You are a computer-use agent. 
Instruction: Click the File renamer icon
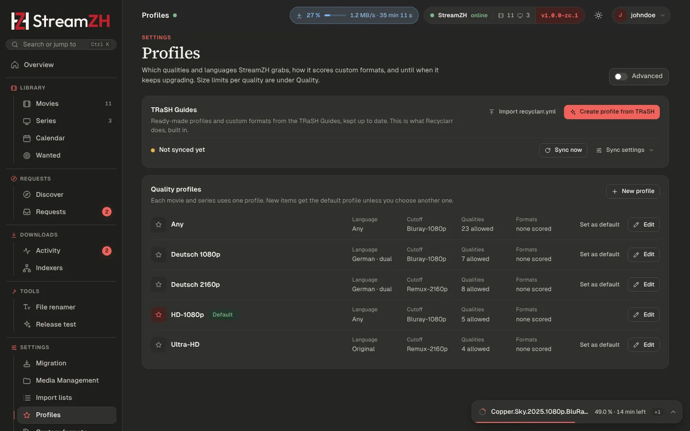click(x=27, y=307)
